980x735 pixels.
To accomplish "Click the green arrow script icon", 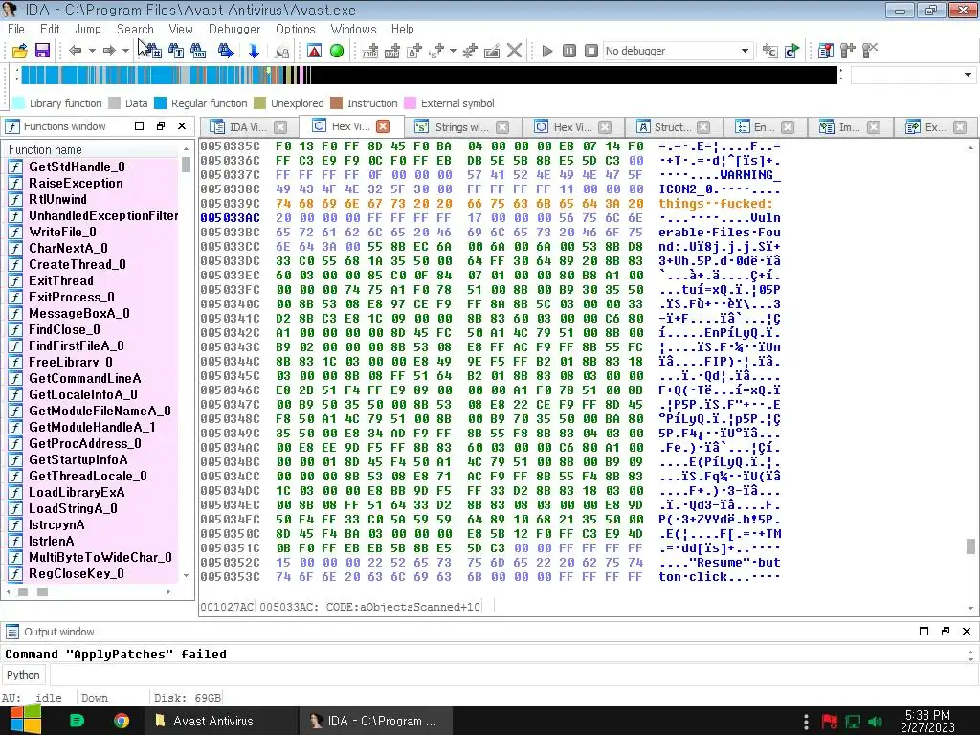I will click(791, 51).
